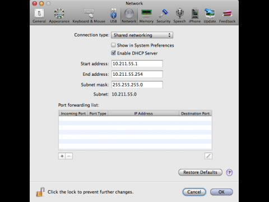
Task: Open the iPhone preferences pane
Action: [x=194, y=16]
